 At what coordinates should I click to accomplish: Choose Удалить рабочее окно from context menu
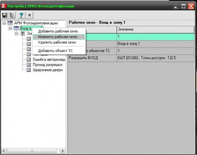click(57, 42)
